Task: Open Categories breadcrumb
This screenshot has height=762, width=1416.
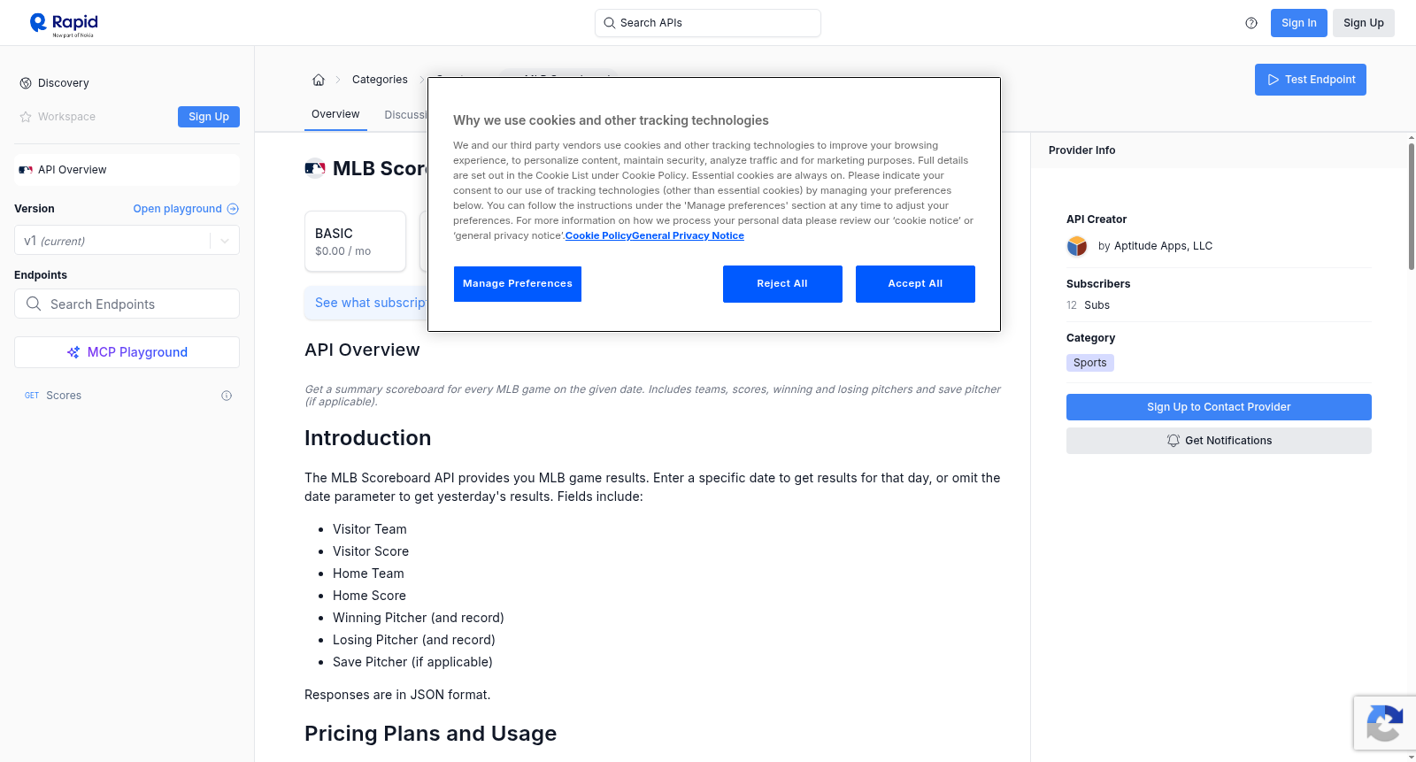Action: 380,80
